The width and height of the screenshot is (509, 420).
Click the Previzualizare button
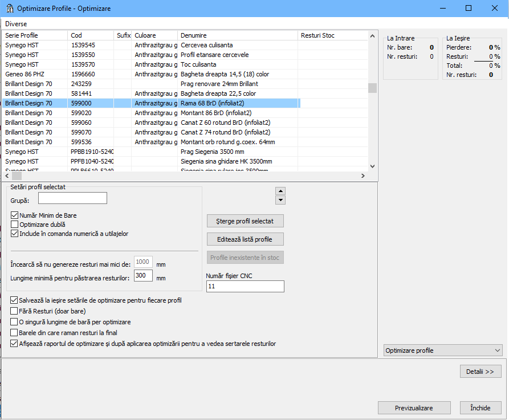[x=414, y=407]
